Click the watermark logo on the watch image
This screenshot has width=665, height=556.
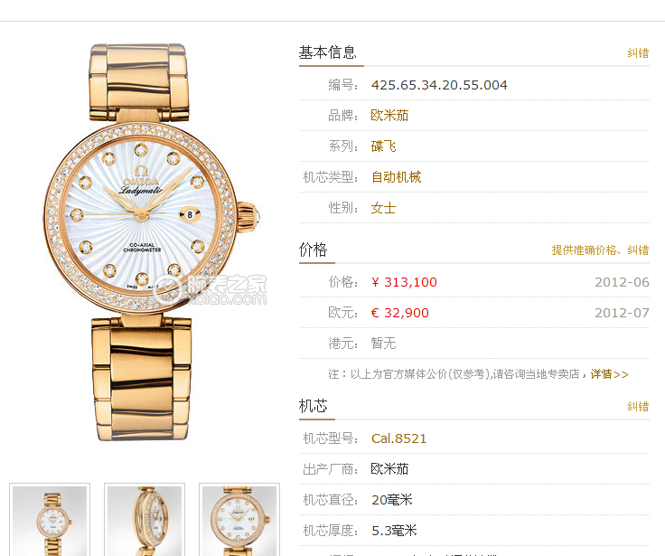click(x=210, y=289)
